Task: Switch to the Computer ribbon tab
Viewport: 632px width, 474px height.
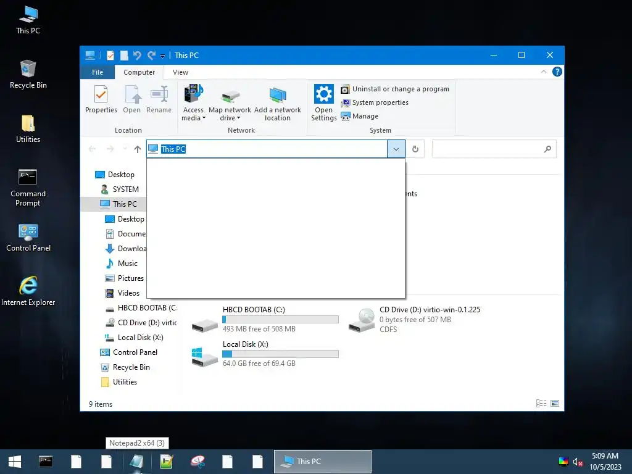Action: (x=139, y=72)
